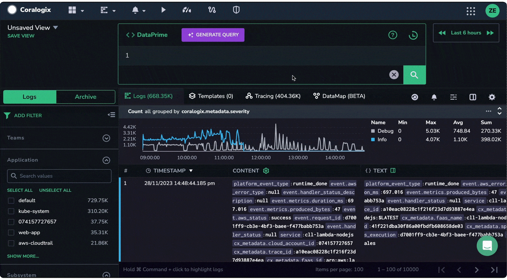Toggle the Debug series in chart legend
Image resolution: width=507 pixels, height=280 pixels.
click(382, 131)
